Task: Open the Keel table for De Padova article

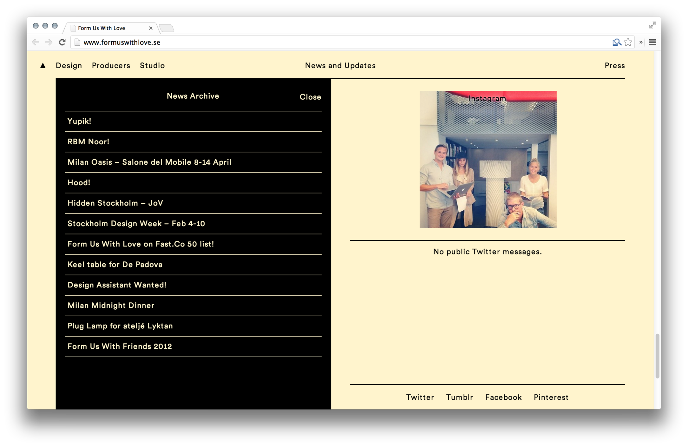Action: 115,265
